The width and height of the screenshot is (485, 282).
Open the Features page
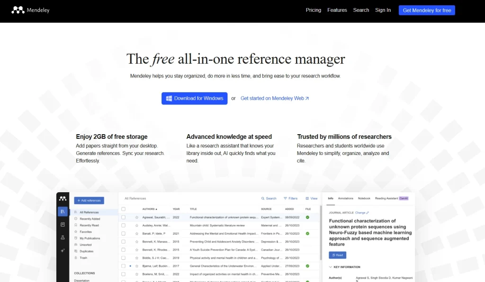(x=337, y=10)
